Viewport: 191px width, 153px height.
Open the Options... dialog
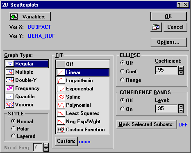168,42
